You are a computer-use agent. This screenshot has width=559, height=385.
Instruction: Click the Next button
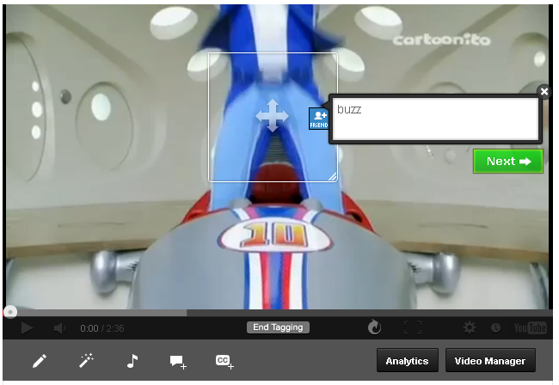pos(507,162)
